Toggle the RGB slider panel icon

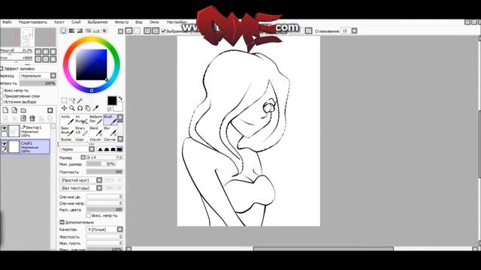[71, 31]
